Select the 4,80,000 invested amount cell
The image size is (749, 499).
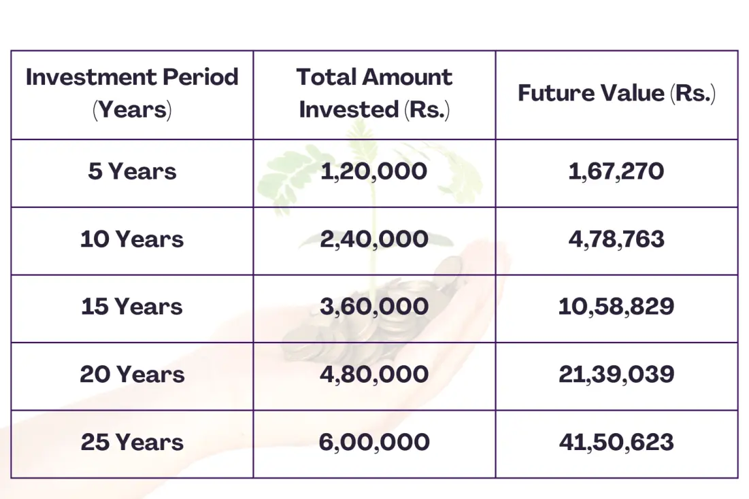[x=374, y=375]
